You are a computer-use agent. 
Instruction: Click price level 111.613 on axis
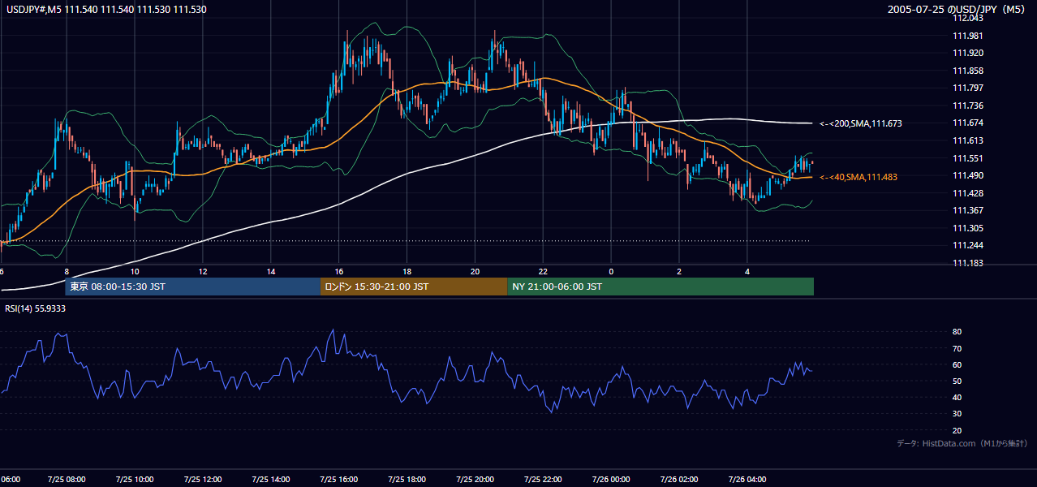coord(967,140)
